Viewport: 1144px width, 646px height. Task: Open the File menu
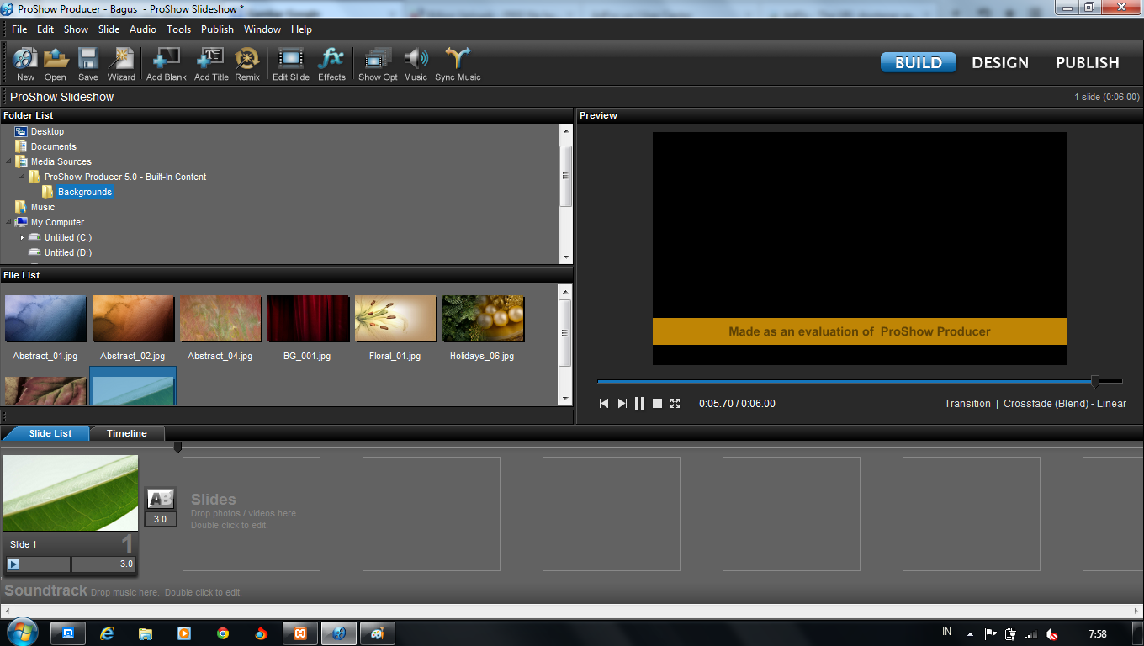pos(19,29)
